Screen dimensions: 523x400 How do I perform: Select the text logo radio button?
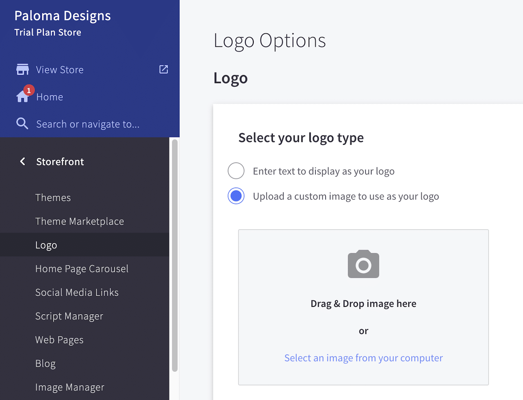pos(236,171)
